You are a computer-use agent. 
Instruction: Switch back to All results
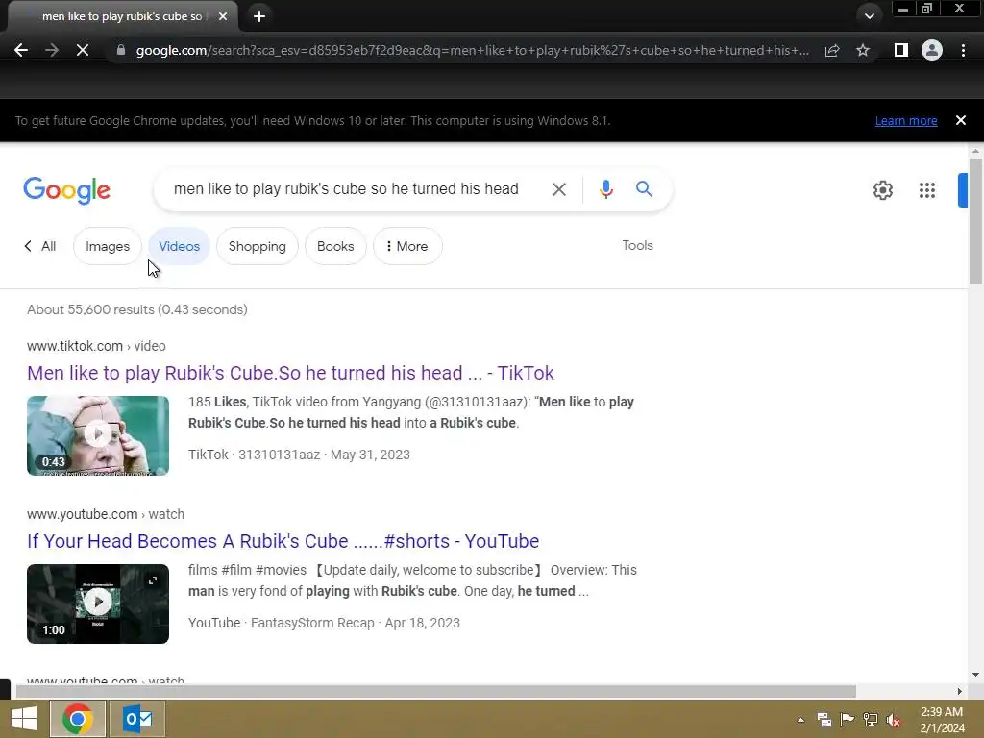(40, 246)
